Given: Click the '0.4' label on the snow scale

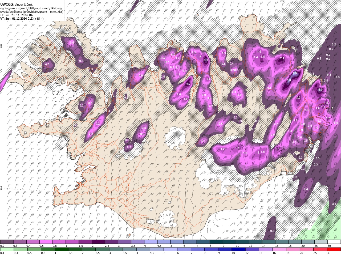Looking at the screenshot, I should click(x=28, y=246).
